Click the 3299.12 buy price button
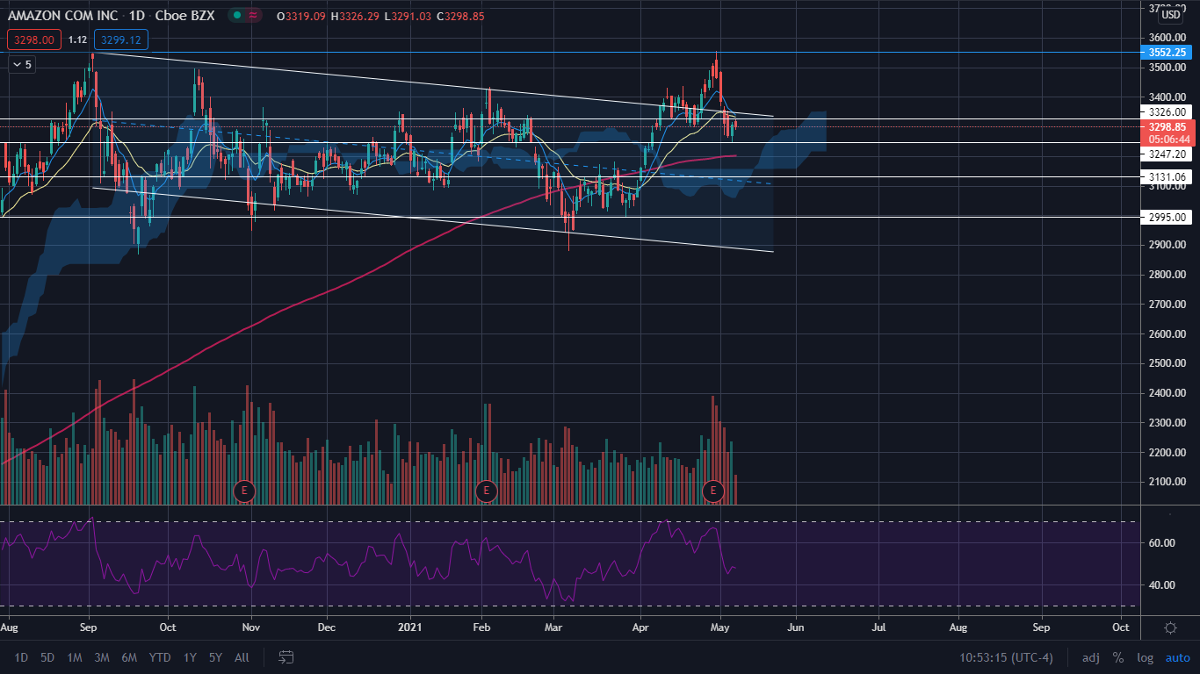This screenshot has width=1200, height=674. 122,39
